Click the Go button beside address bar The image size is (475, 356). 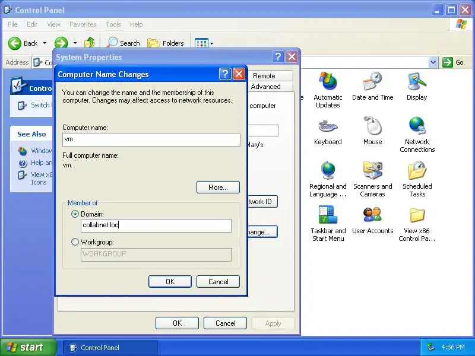point(453,62)
